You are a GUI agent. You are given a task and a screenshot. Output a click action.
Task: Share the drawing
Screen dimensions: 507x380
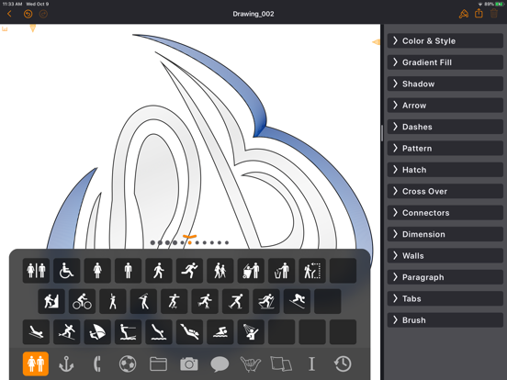point(479,14)
